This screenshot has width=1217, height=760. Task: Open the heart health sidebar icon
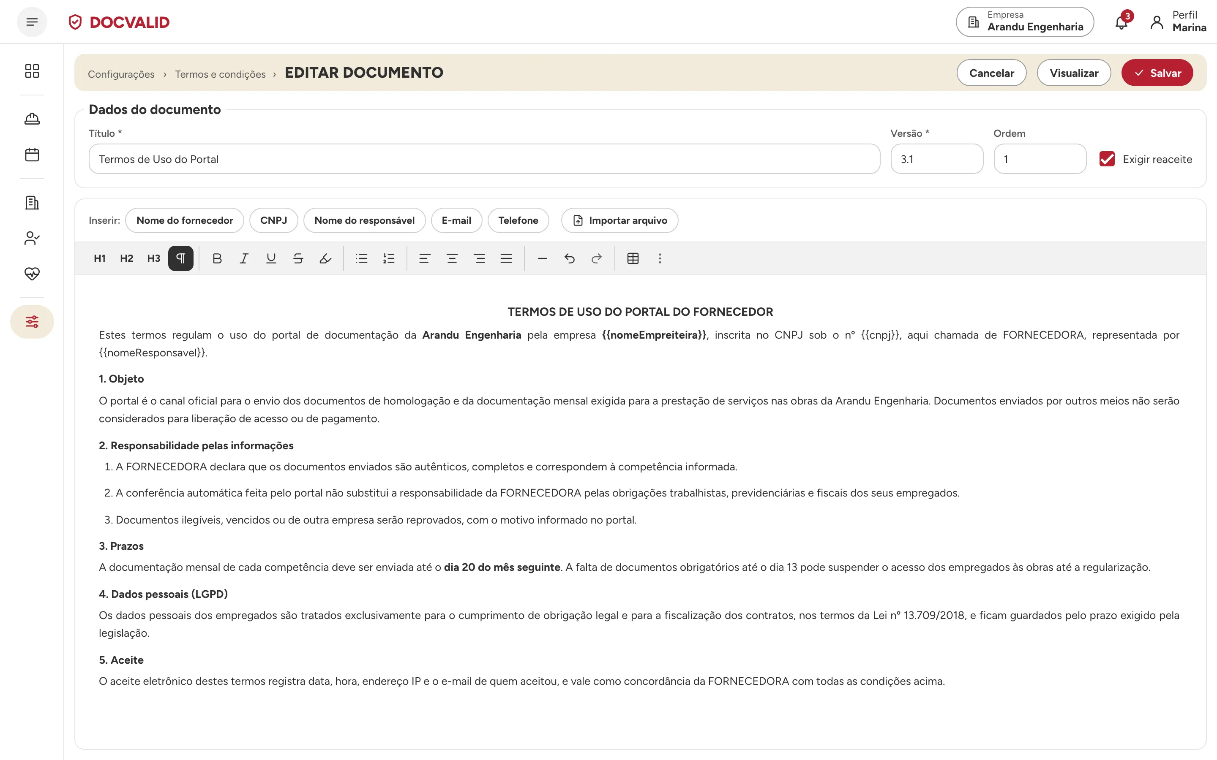point(32,274)
